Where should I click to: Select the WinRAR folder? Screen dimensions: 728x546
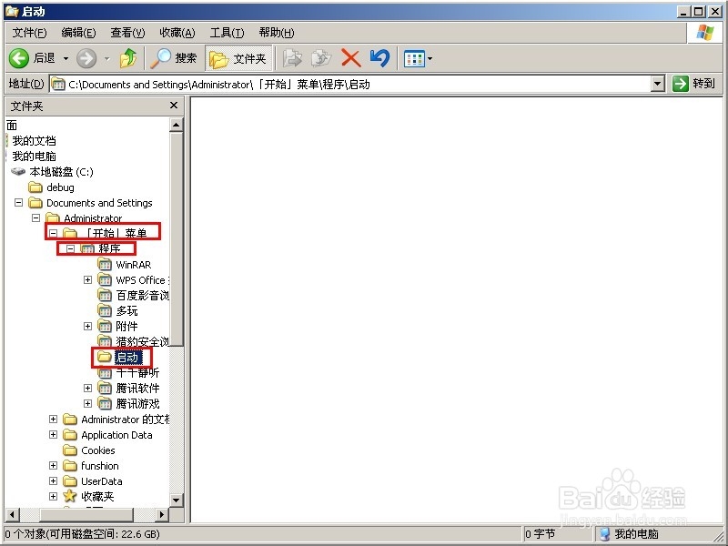tap(133, 265)
